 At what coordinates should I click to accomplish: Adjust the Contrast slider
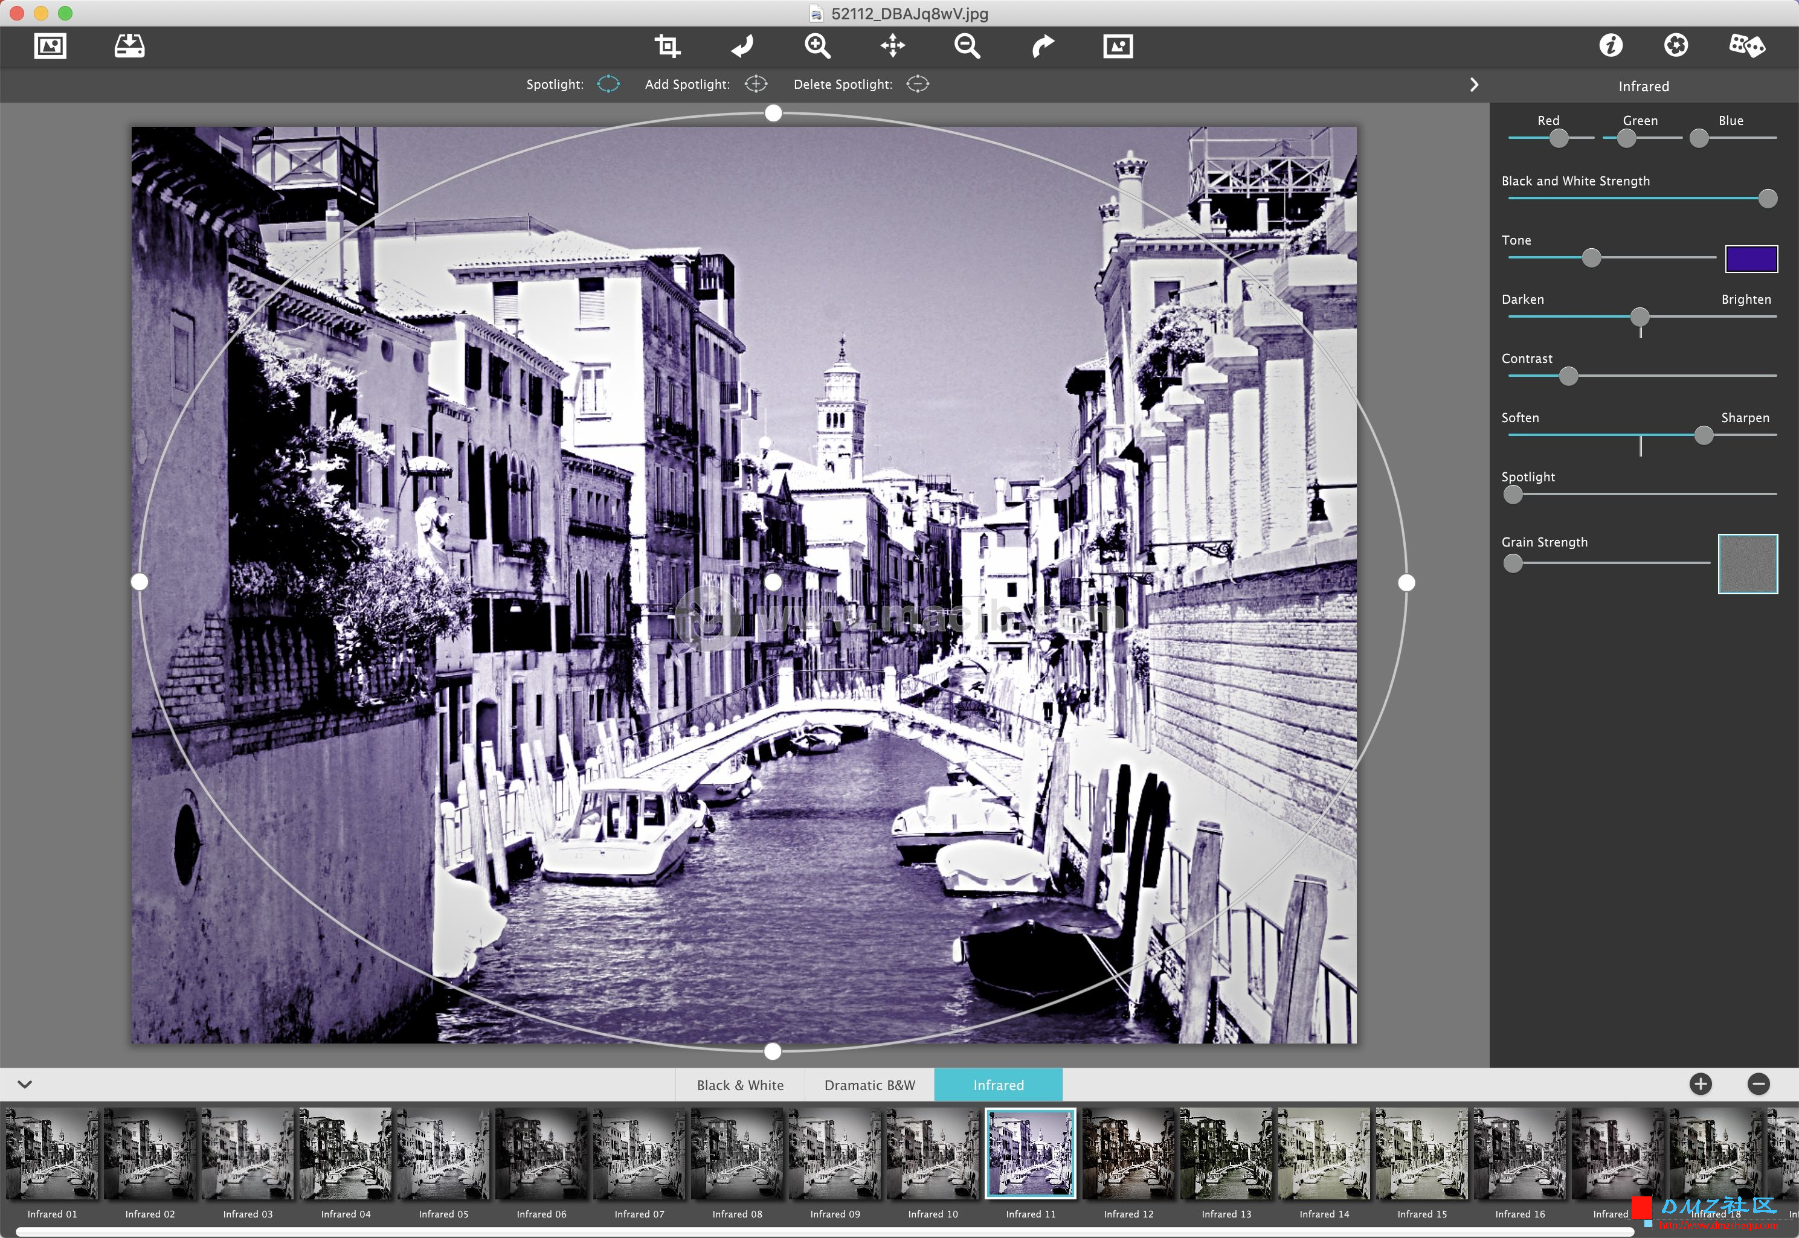tap(1643, 376)
